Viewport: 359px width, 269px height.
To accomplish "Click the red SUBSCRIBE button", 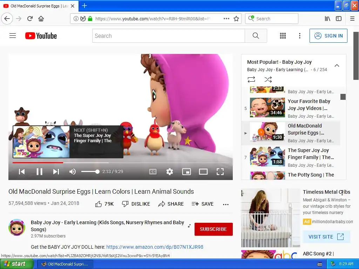I will 214,229.
